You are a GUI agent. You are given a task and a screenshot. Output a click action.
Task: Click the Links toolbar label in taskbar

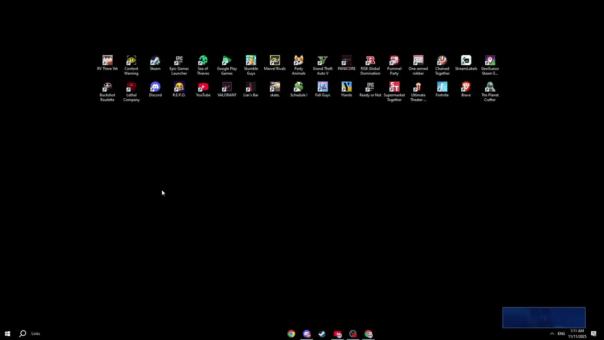[x=36, y=333]
